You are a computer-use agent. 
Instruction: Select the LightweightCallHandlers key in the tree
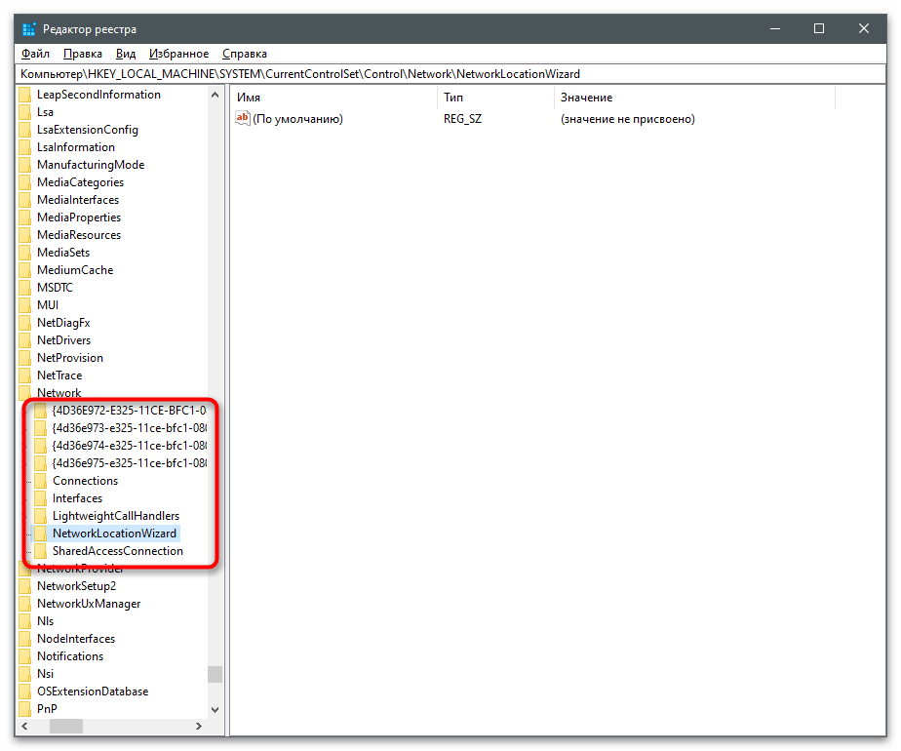coord(115,516)
